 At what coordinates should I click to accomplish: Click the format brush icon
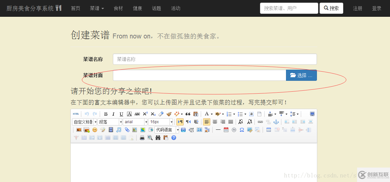(169, 114)
